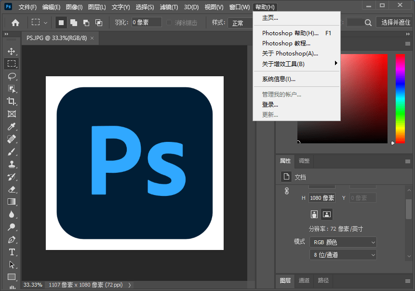Click the H height field 1080 像素
Screen dimensions: 415x291
pos(322,198)
